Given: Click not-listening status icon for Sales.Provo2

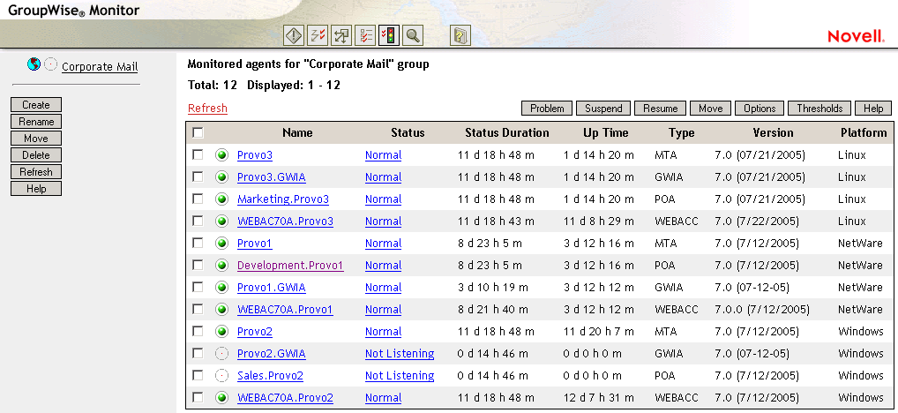Looking at the screenshot, I should click(x=221, y=376).
